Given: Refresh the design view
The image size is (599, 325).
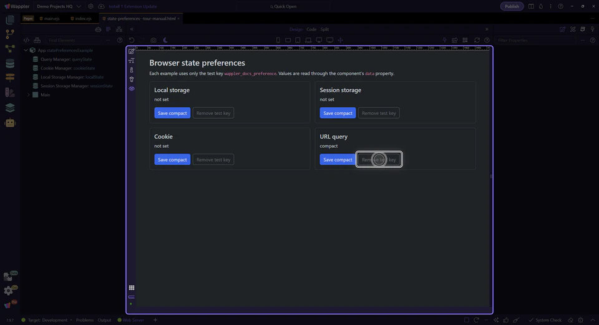Looking at the screenshot, I should click(477, 40).
